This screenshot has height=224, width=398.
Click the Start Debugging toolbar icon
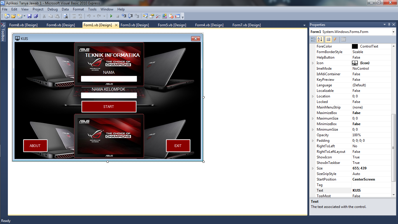pos(111,16)
